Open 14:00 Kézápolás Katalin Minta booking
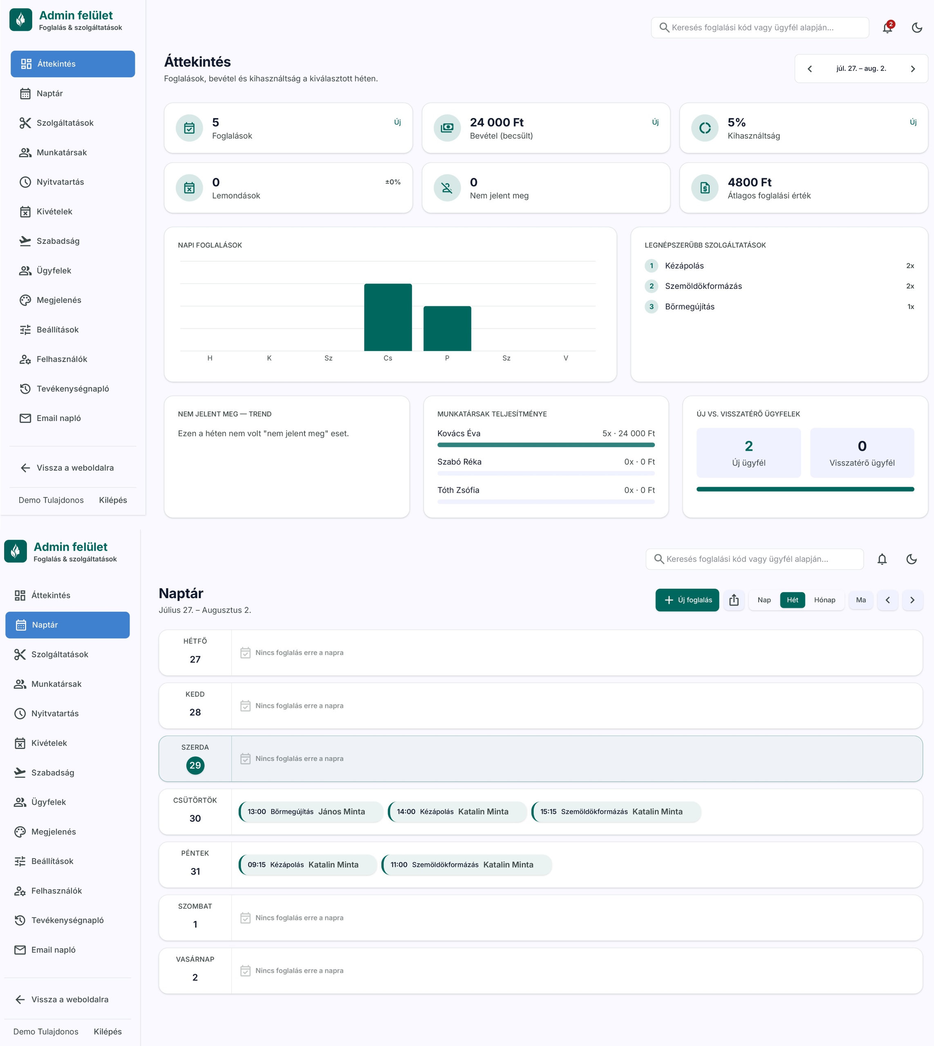The image size is (934, 1046). click(457, 812)
